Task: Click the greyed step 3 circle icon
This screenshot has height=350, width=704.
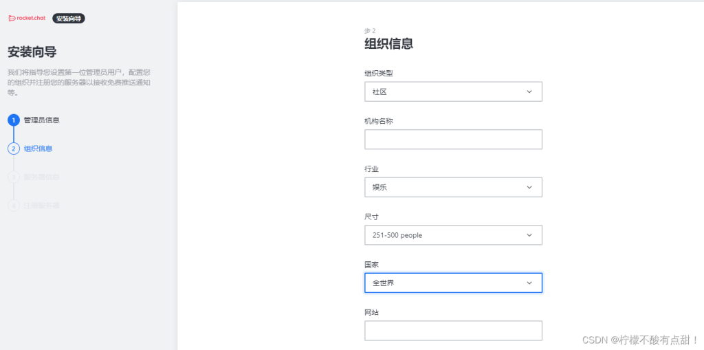Action: pos(14,177)
